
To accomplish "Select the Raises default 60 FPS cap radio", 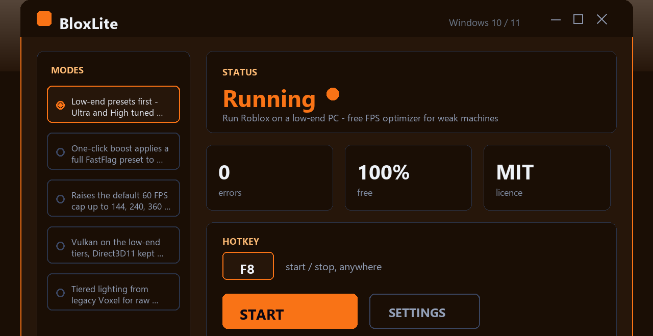I will click(60, 199).
